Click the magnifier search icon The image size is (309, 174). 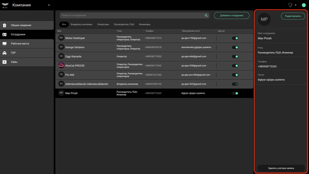click(x=206, y=15)
